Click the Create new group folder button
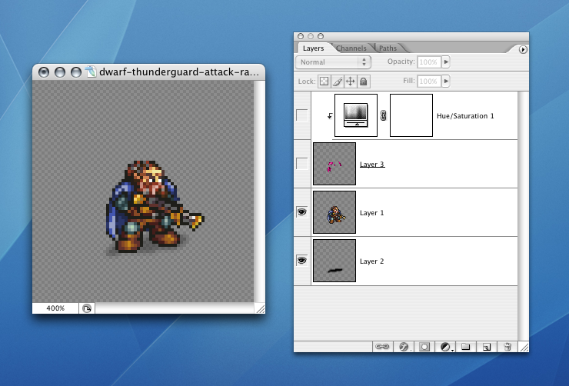Viewport: 569px width, 386px height. click(465, 347)
